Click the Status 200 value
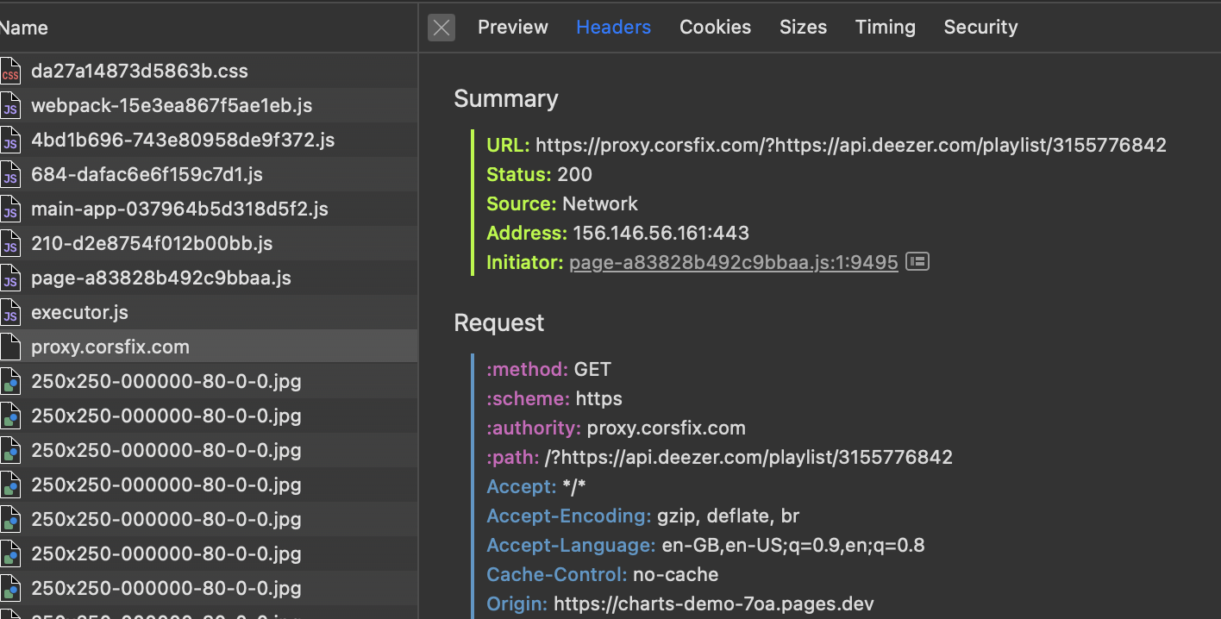This screenshot has width=1221, height=619. pos(574,174)
